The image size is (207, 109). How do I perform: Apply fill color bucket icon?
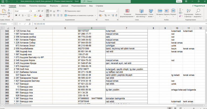(x=35, y=15)
